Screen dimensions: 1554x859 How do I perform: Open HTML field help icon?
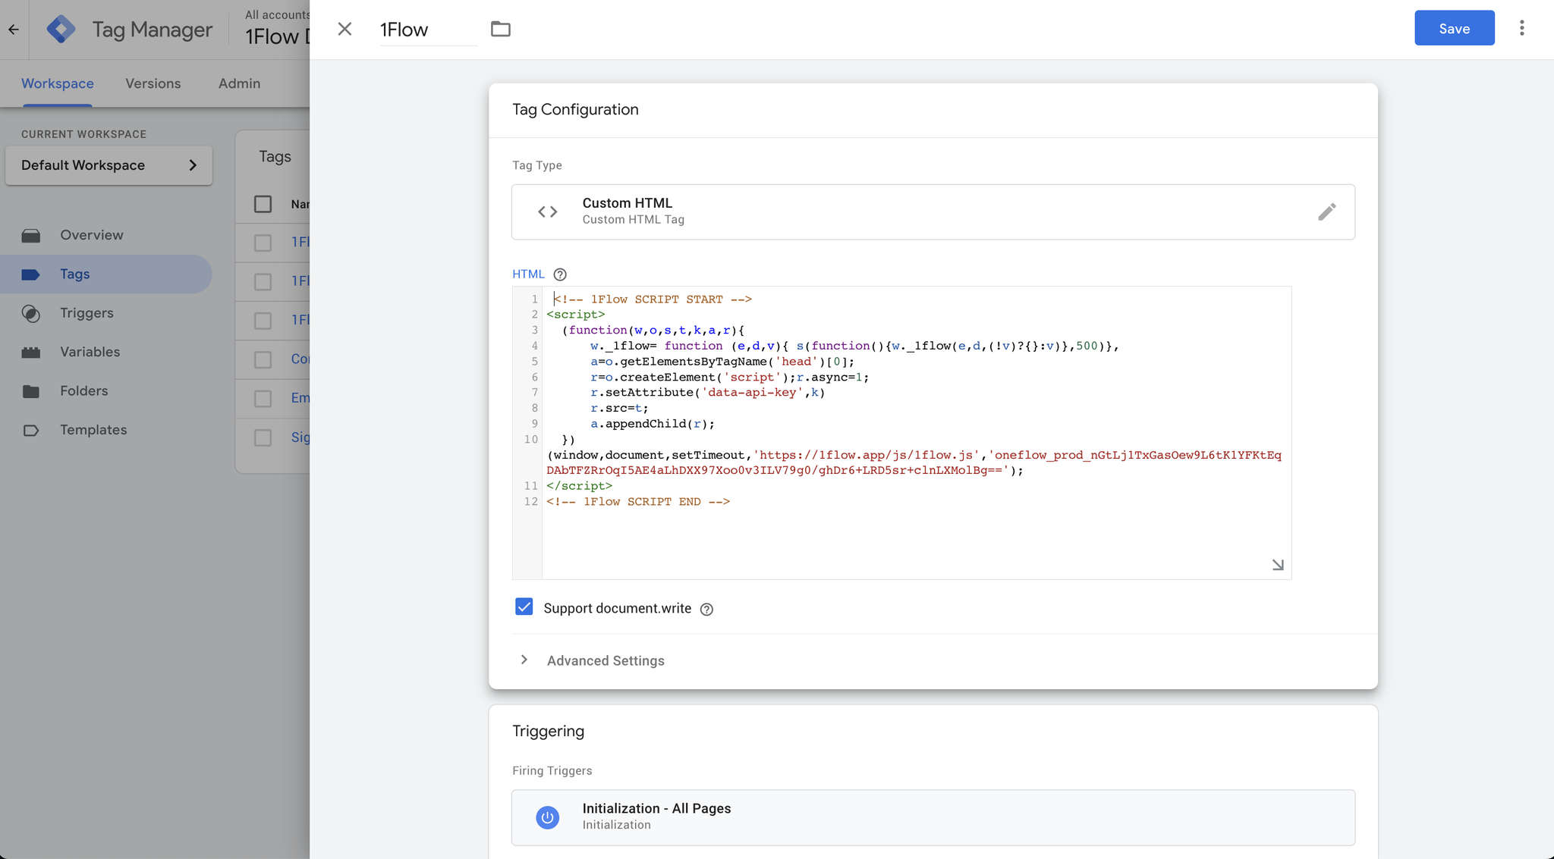pyautogui.click(x=560, y=274)
